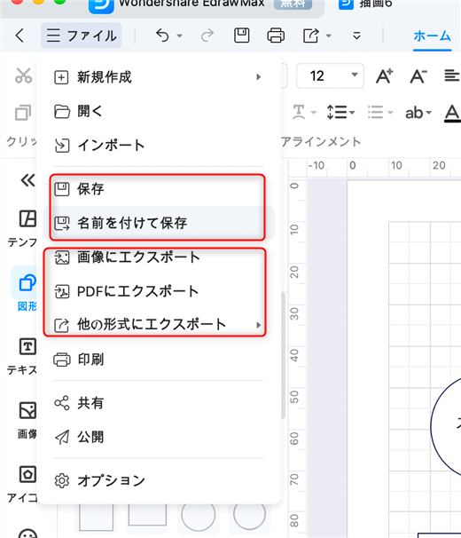This screenshot has width=461, height=538.
Task: Print using the toolbar printer icon
Action: pos(276,36)
